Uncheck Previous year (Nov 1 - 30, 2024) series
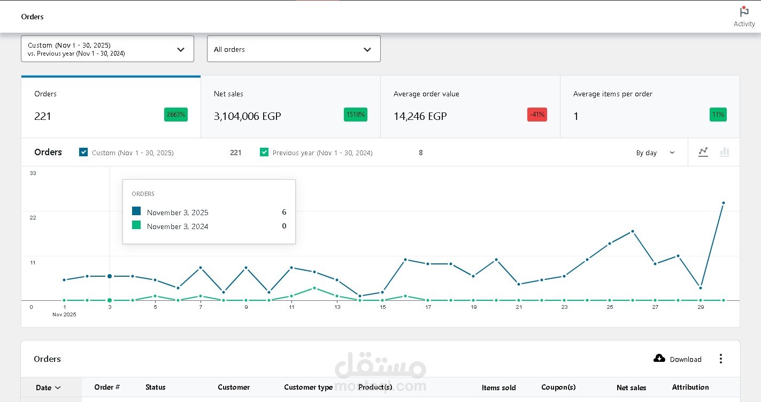 pos(264,152)
